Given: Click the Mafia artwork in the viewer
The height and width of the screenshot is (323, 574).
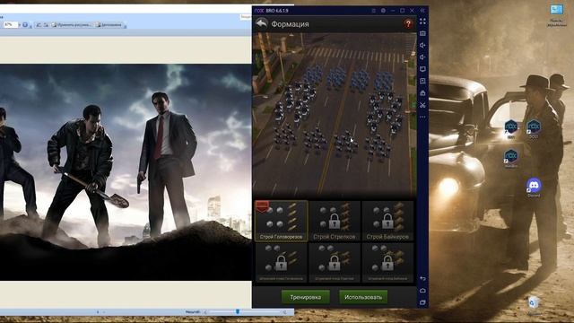Looking at the screenshot, I should coord(126,172).
